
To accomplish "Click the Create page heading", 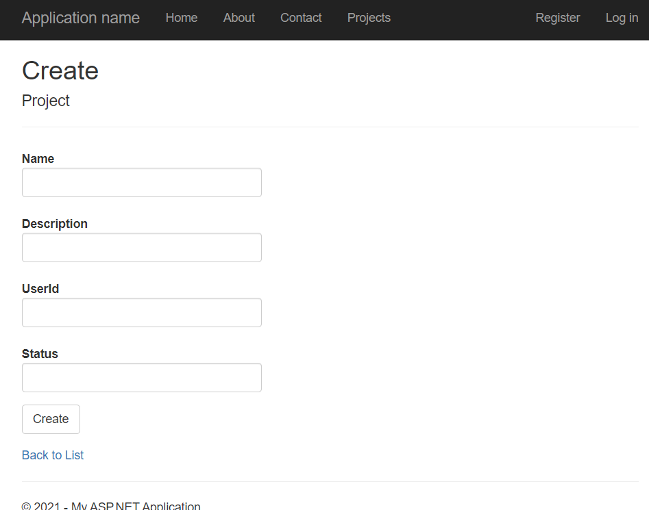I will pos(60,71).
